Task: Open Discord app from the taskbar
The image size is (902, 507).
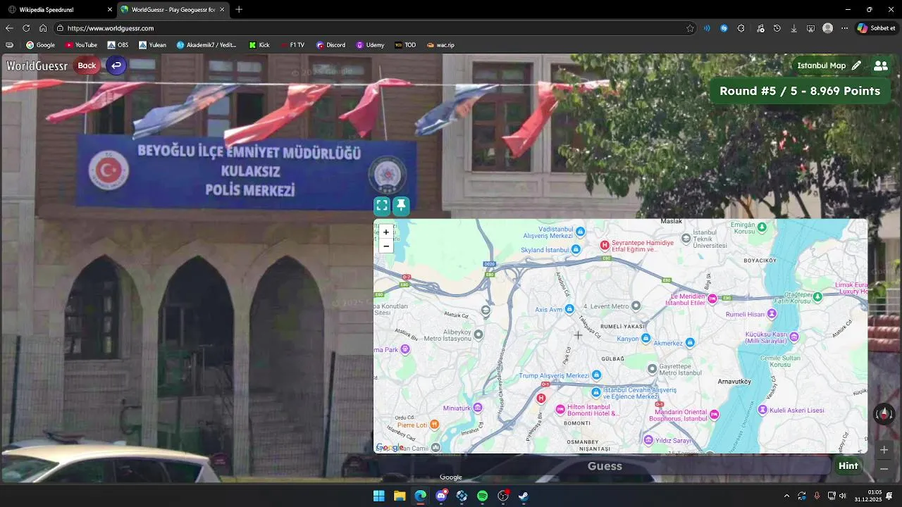Action: pos(441,496)
